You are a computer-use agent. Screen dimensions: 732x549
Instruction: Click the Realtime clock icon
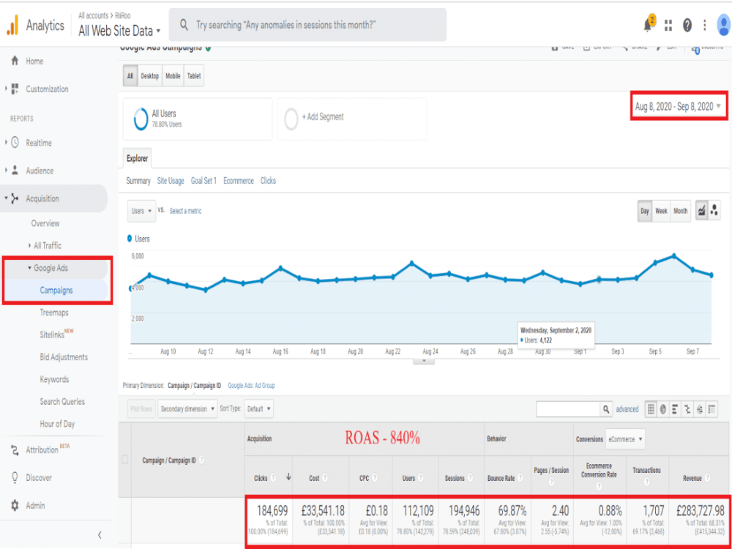pos(15,143)
